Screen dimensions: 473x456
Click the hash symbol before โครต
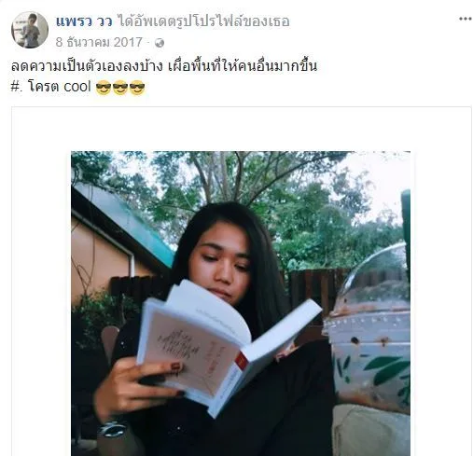pos(16,87)
